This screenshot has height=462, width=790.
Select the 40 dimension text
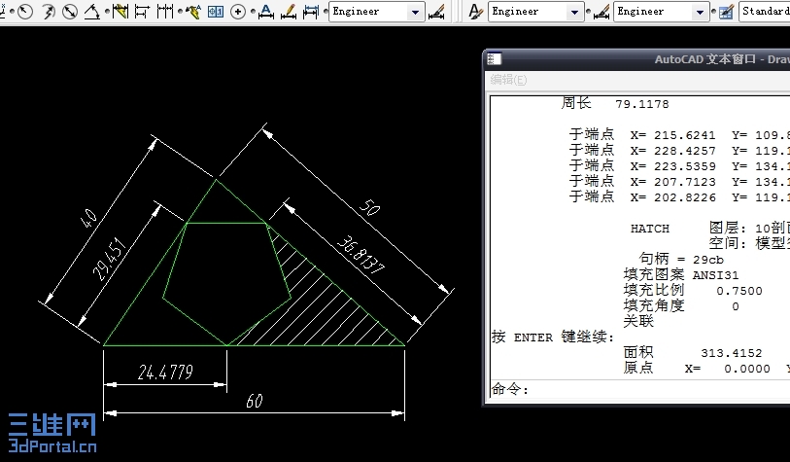tap(89, 218)
